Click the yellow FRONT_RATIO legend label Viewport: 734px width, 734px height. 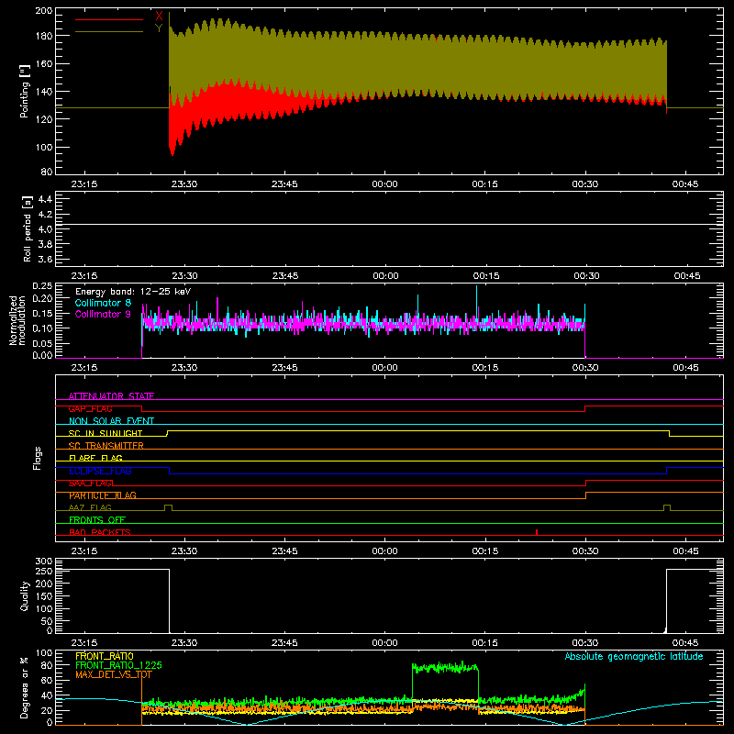pyautogui.click(x=105, y=656)
